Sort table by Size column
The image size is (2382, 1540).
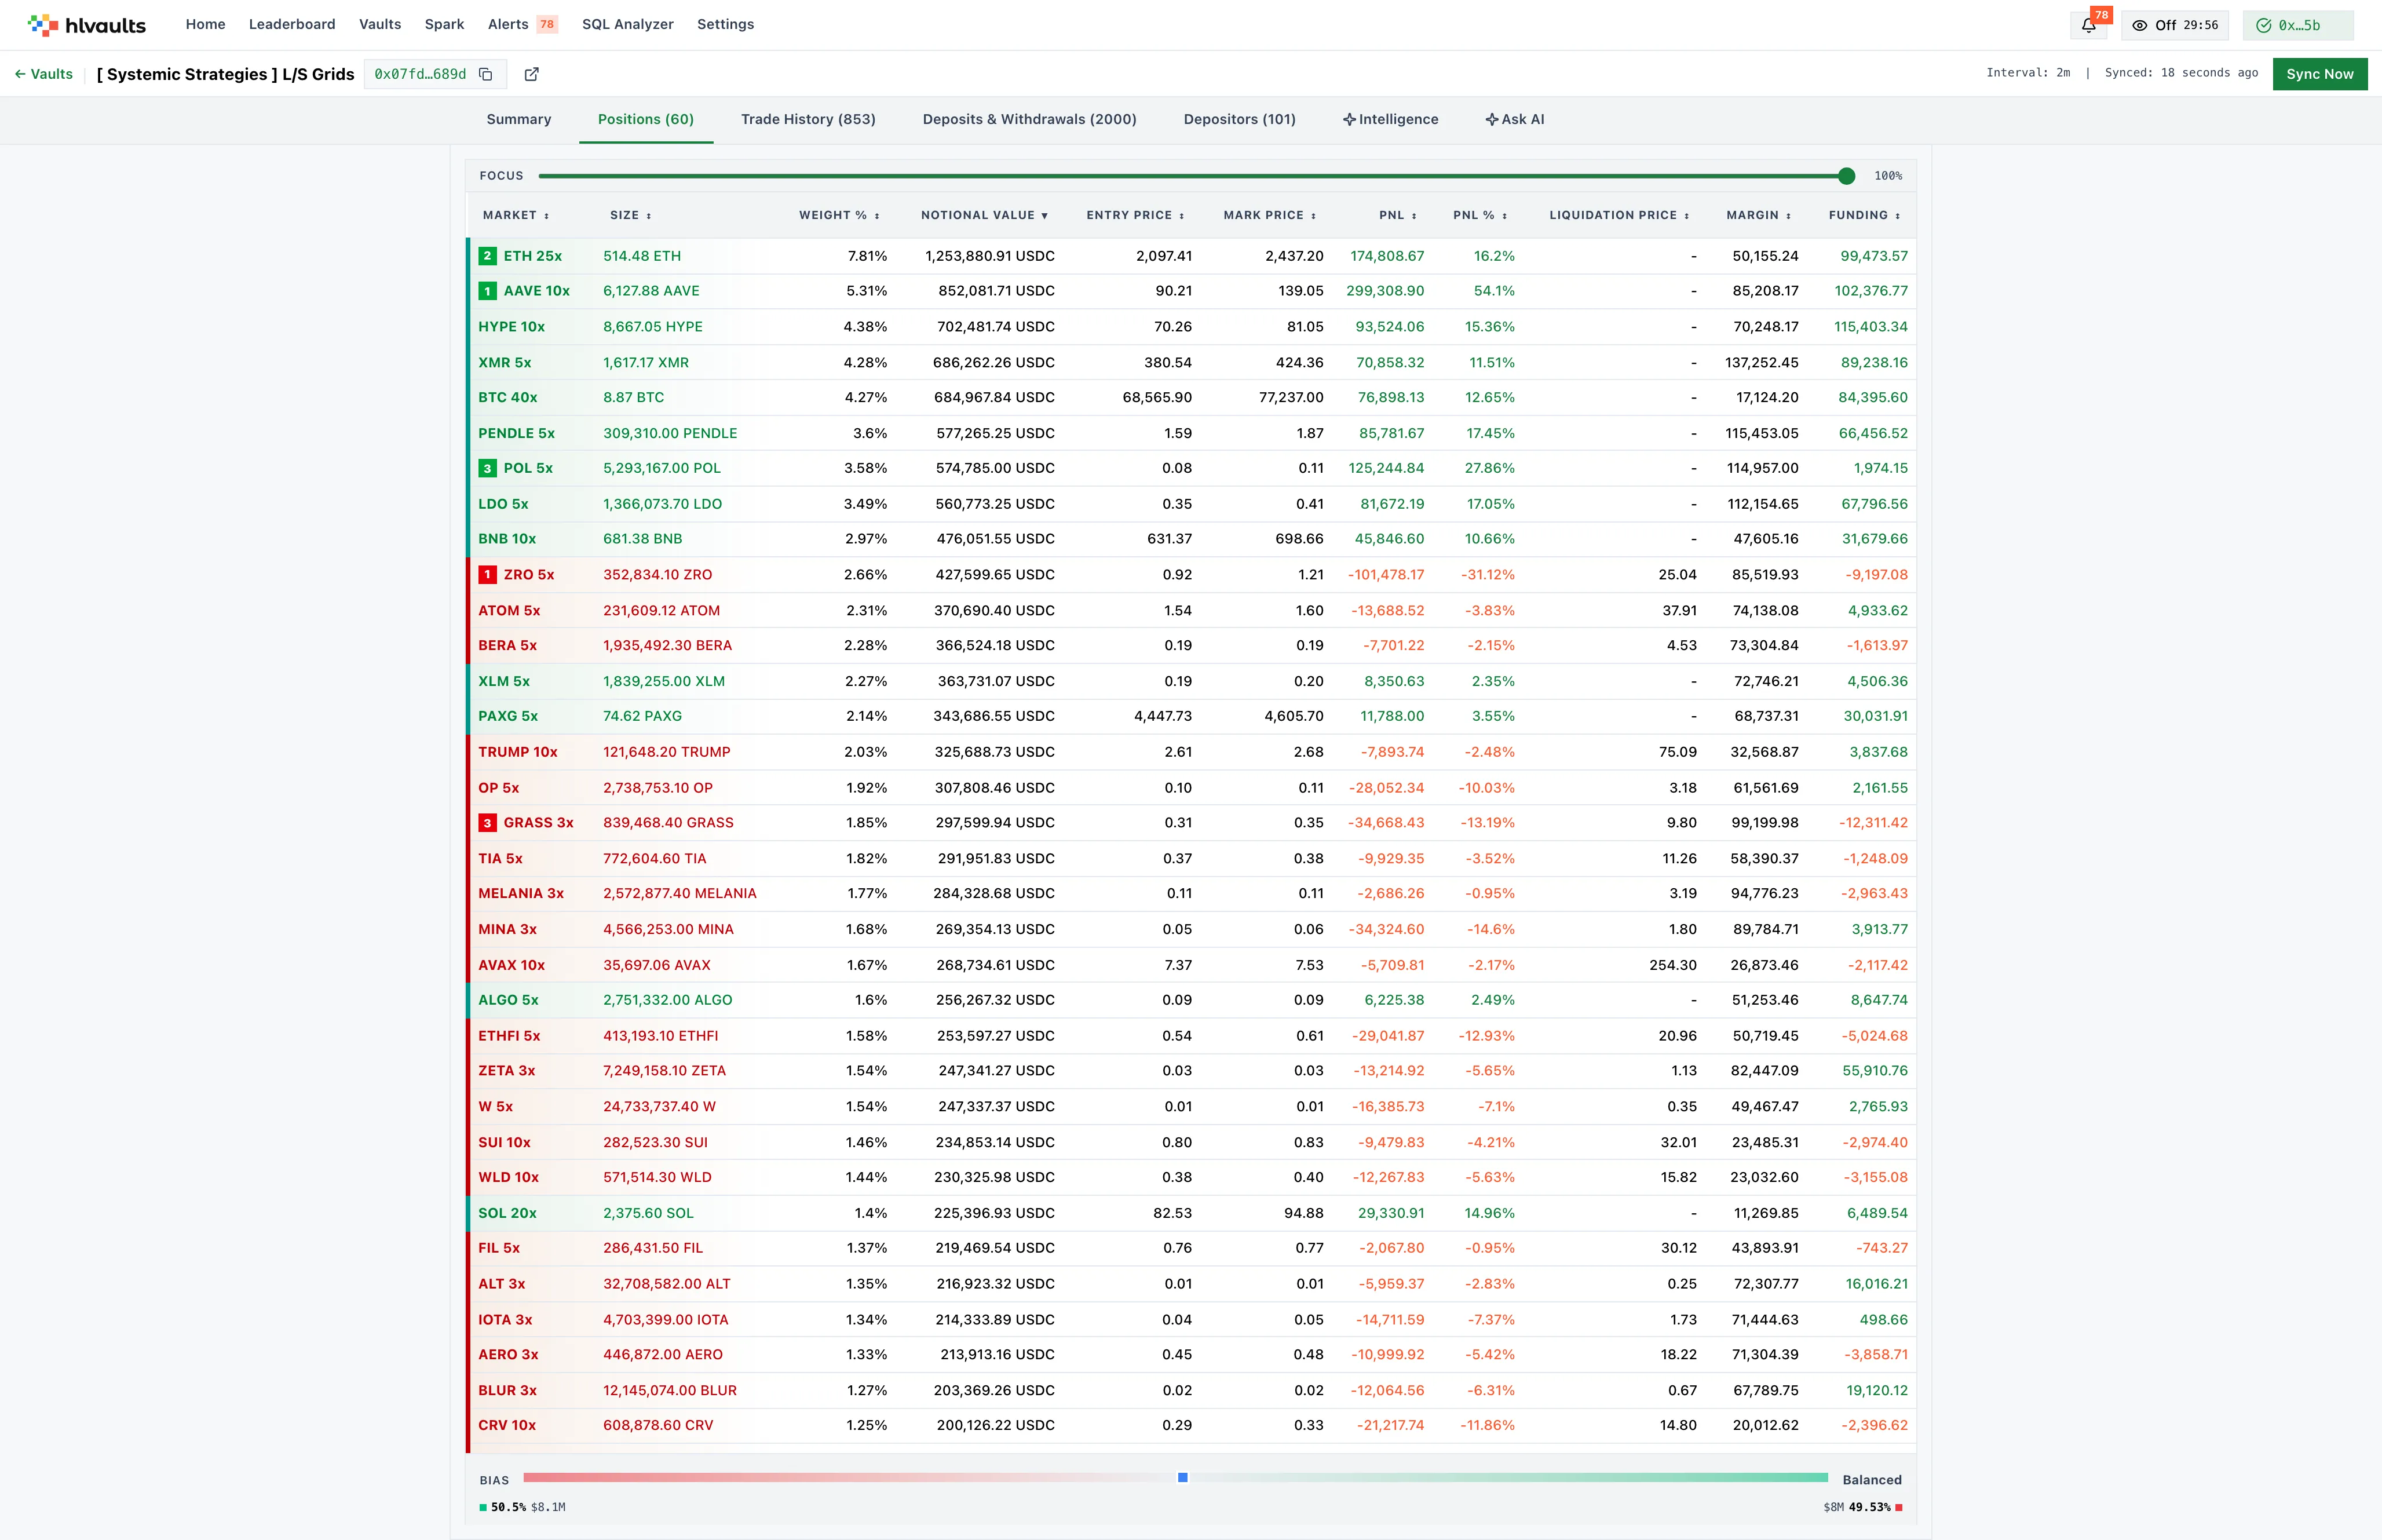tap(631, 215)
